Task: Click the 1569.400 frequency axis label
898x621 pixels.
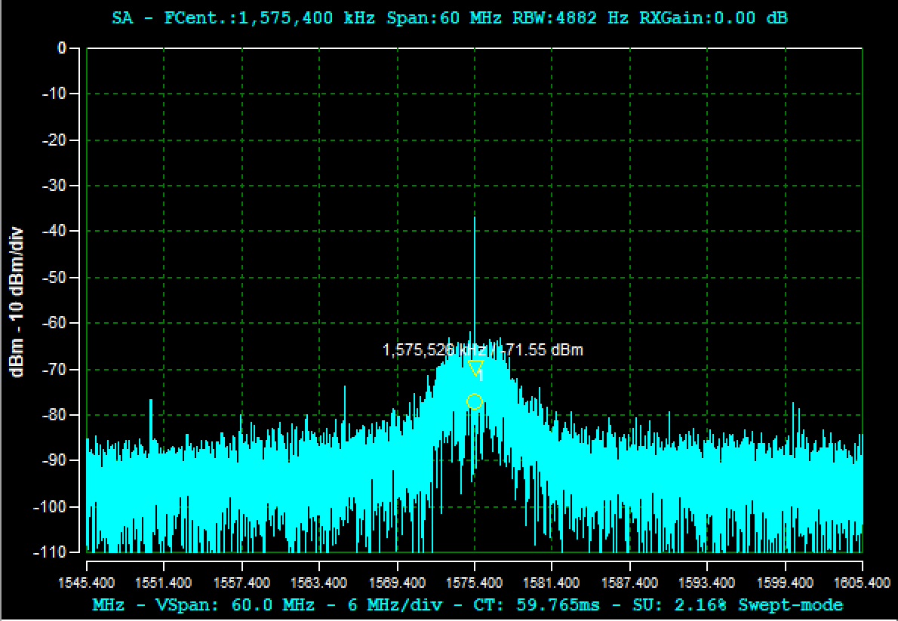Action: point(397,583)
